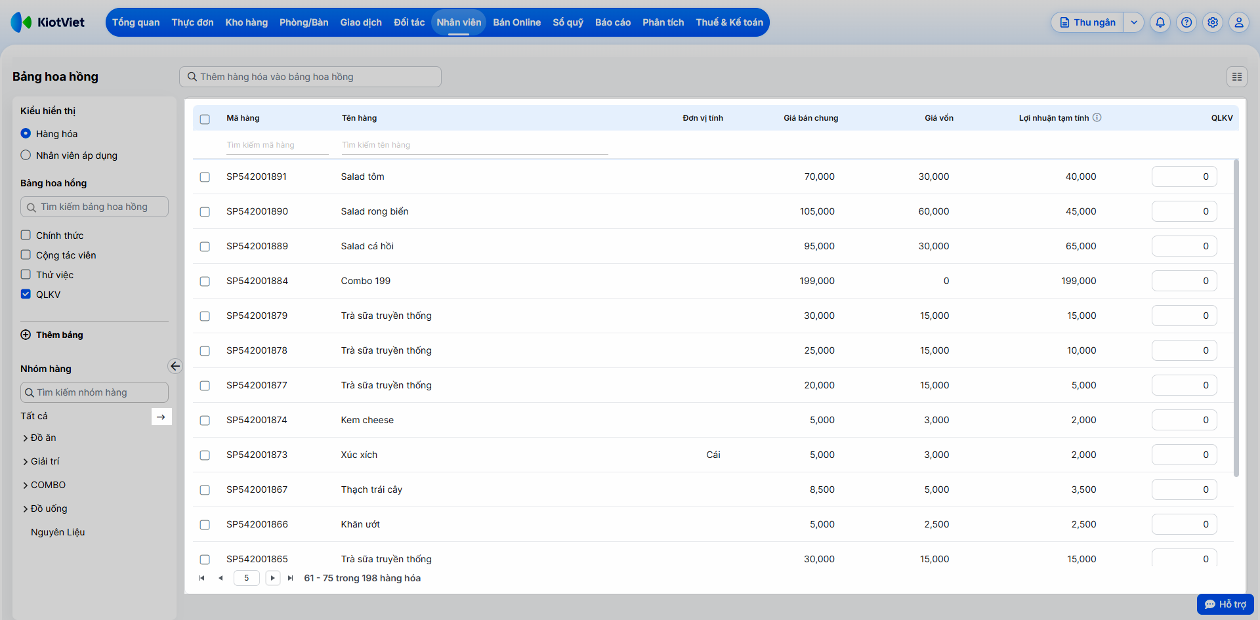Open the Báo cáo menu
1260x620 pixels.
click(613, 22)
